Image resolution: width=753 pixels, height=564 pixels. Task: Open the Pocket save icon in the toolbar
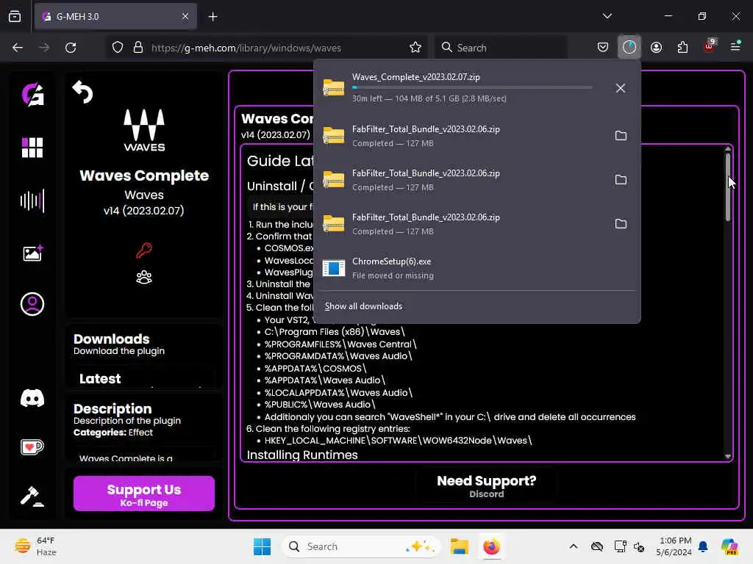(603, 47)
